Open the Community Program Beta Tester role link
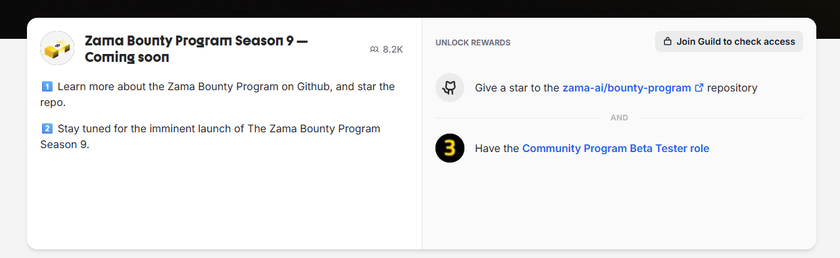840x258 pixels. point(616,149)
